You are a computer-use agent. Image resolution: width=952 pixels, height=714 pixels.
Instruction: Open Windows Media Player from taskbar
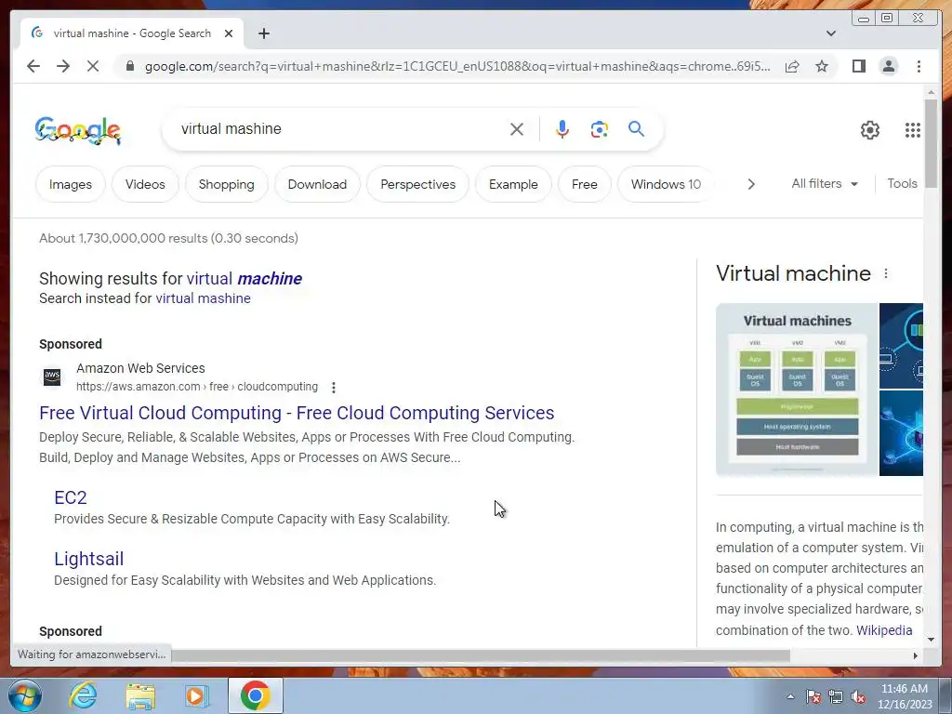196,695
